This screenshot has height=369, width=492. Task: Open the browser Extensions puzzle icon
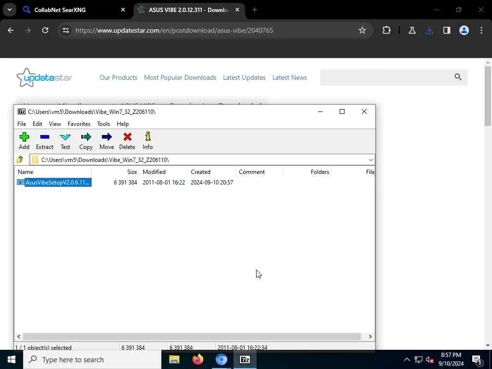(x=387, y=30)
